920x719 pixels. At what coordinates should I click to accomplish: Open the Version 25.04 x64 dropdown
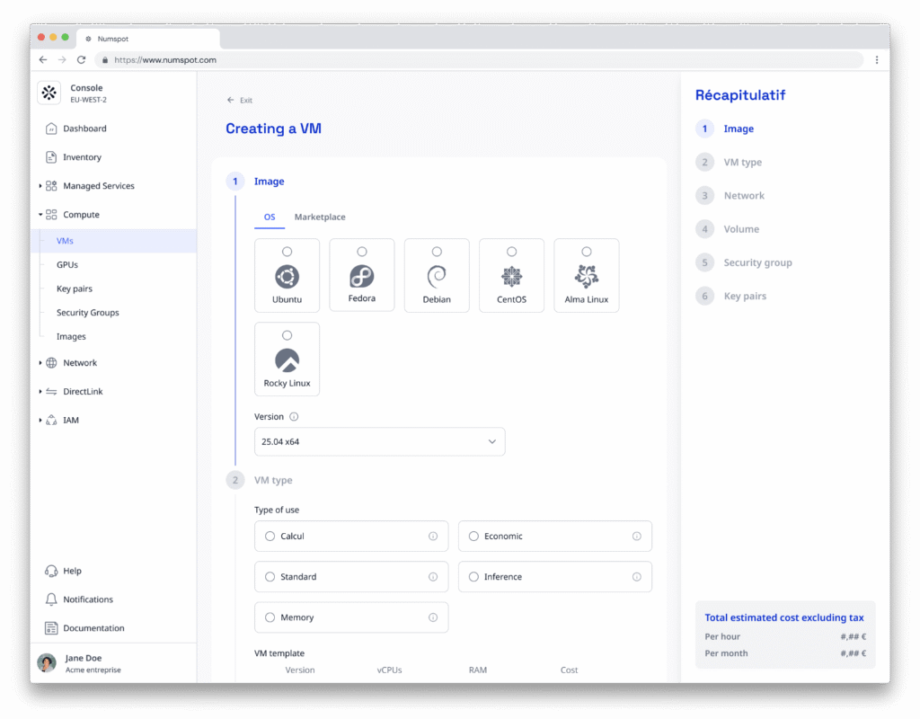(x=379, y=441)
